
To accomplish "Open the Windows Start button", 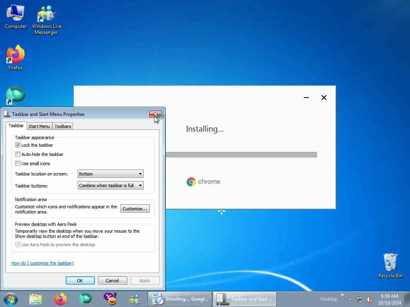I will click(x=10, y=299).
